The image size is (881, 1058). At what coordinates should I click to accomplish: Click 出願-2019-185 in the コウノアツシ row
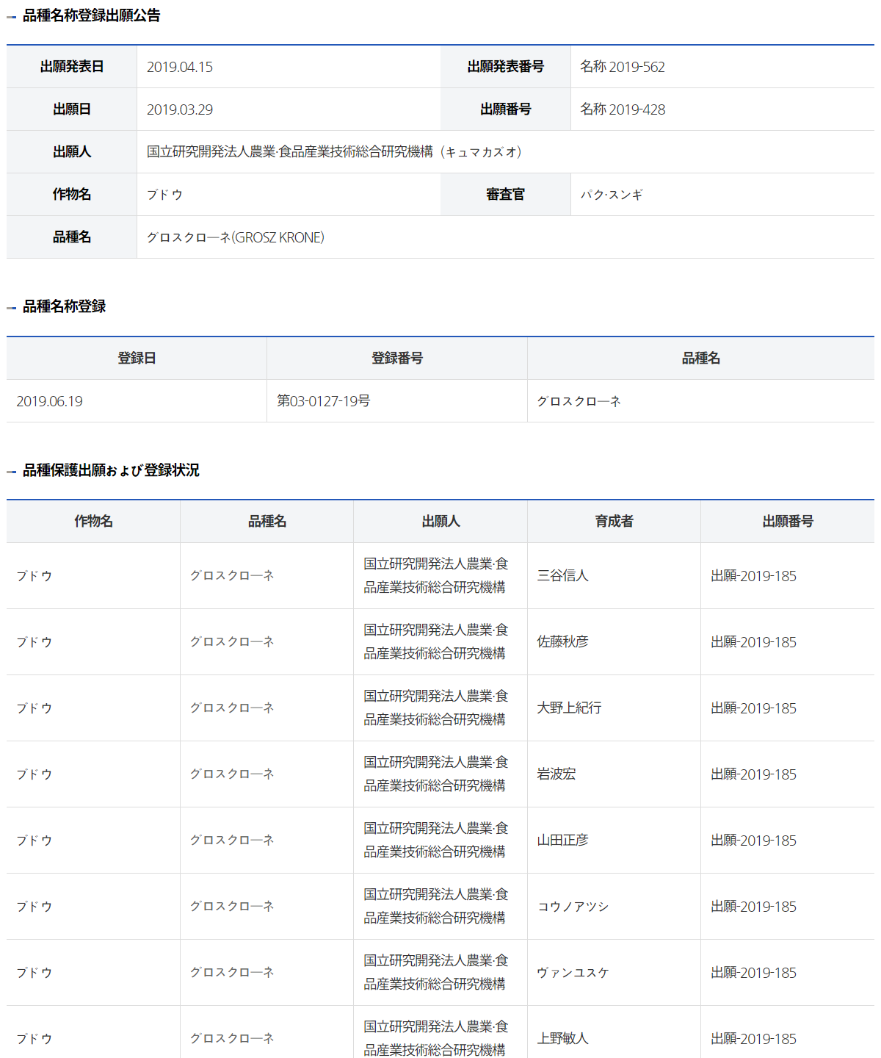pos(754,907)
